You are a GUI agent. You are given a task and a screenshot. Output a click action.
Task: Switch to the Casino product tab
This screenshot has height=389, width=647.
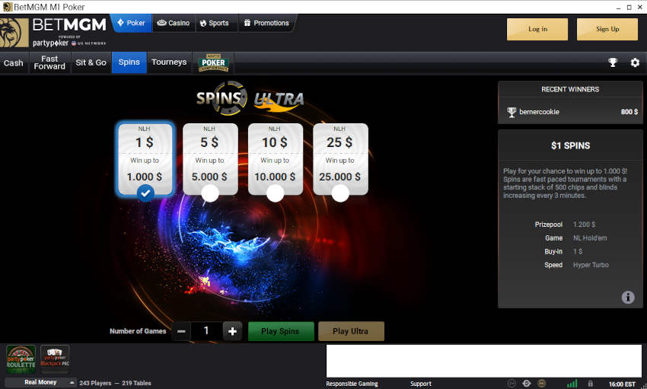tap(174, 23)
